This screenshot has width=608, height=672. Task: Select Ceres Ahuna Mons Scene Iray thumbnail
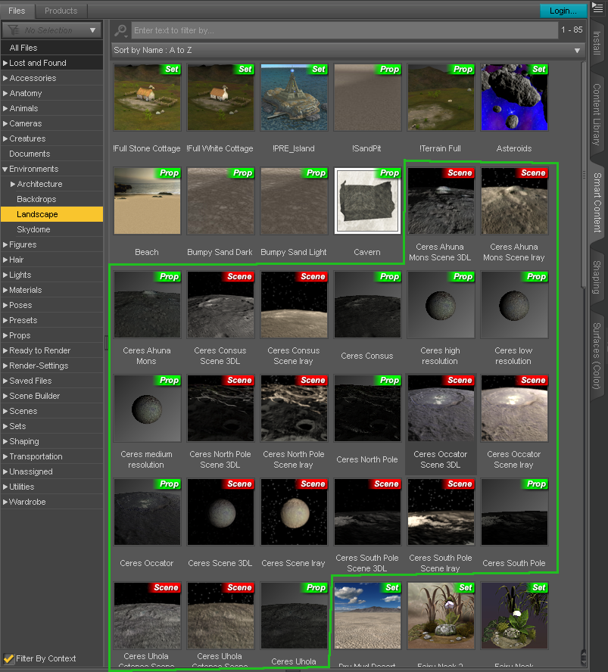(514, 201)
